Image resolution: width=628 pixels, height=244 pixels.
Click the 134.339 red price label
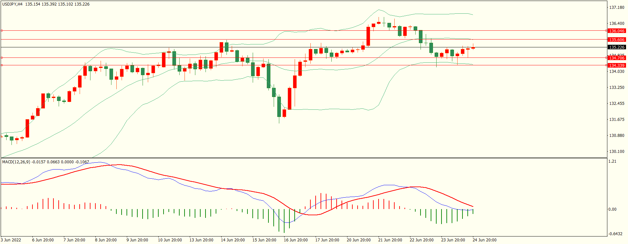617,65
